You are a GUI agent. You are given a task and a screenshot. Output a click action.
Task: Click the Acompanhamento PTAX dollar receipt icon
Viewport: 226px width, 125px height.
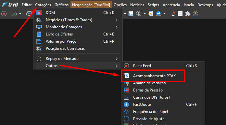126,76
